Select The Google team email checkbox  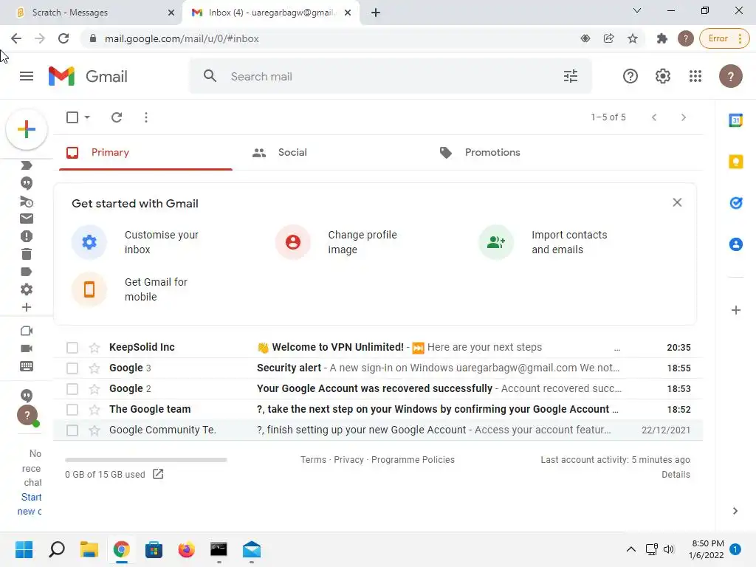click(x=72, y=410)
